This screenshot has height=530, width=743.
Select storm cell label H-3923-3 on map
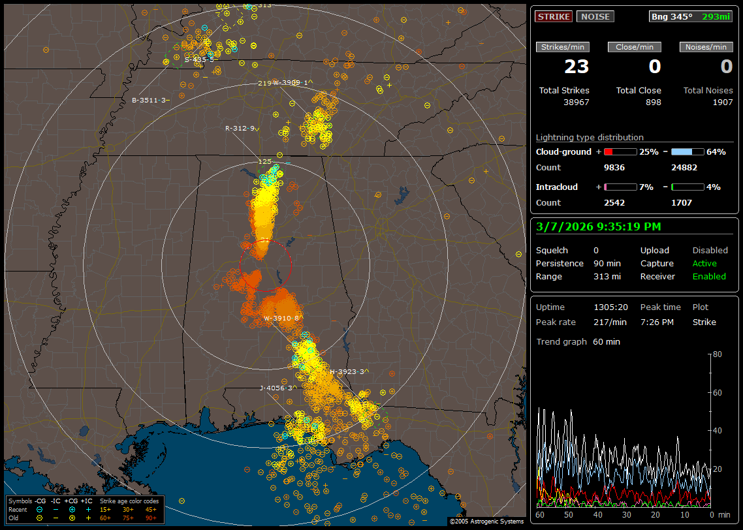coord(347,371)
